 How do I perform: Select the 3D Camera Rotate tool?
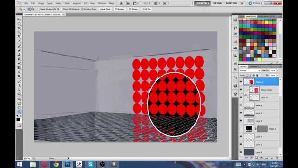pos(19,104)
